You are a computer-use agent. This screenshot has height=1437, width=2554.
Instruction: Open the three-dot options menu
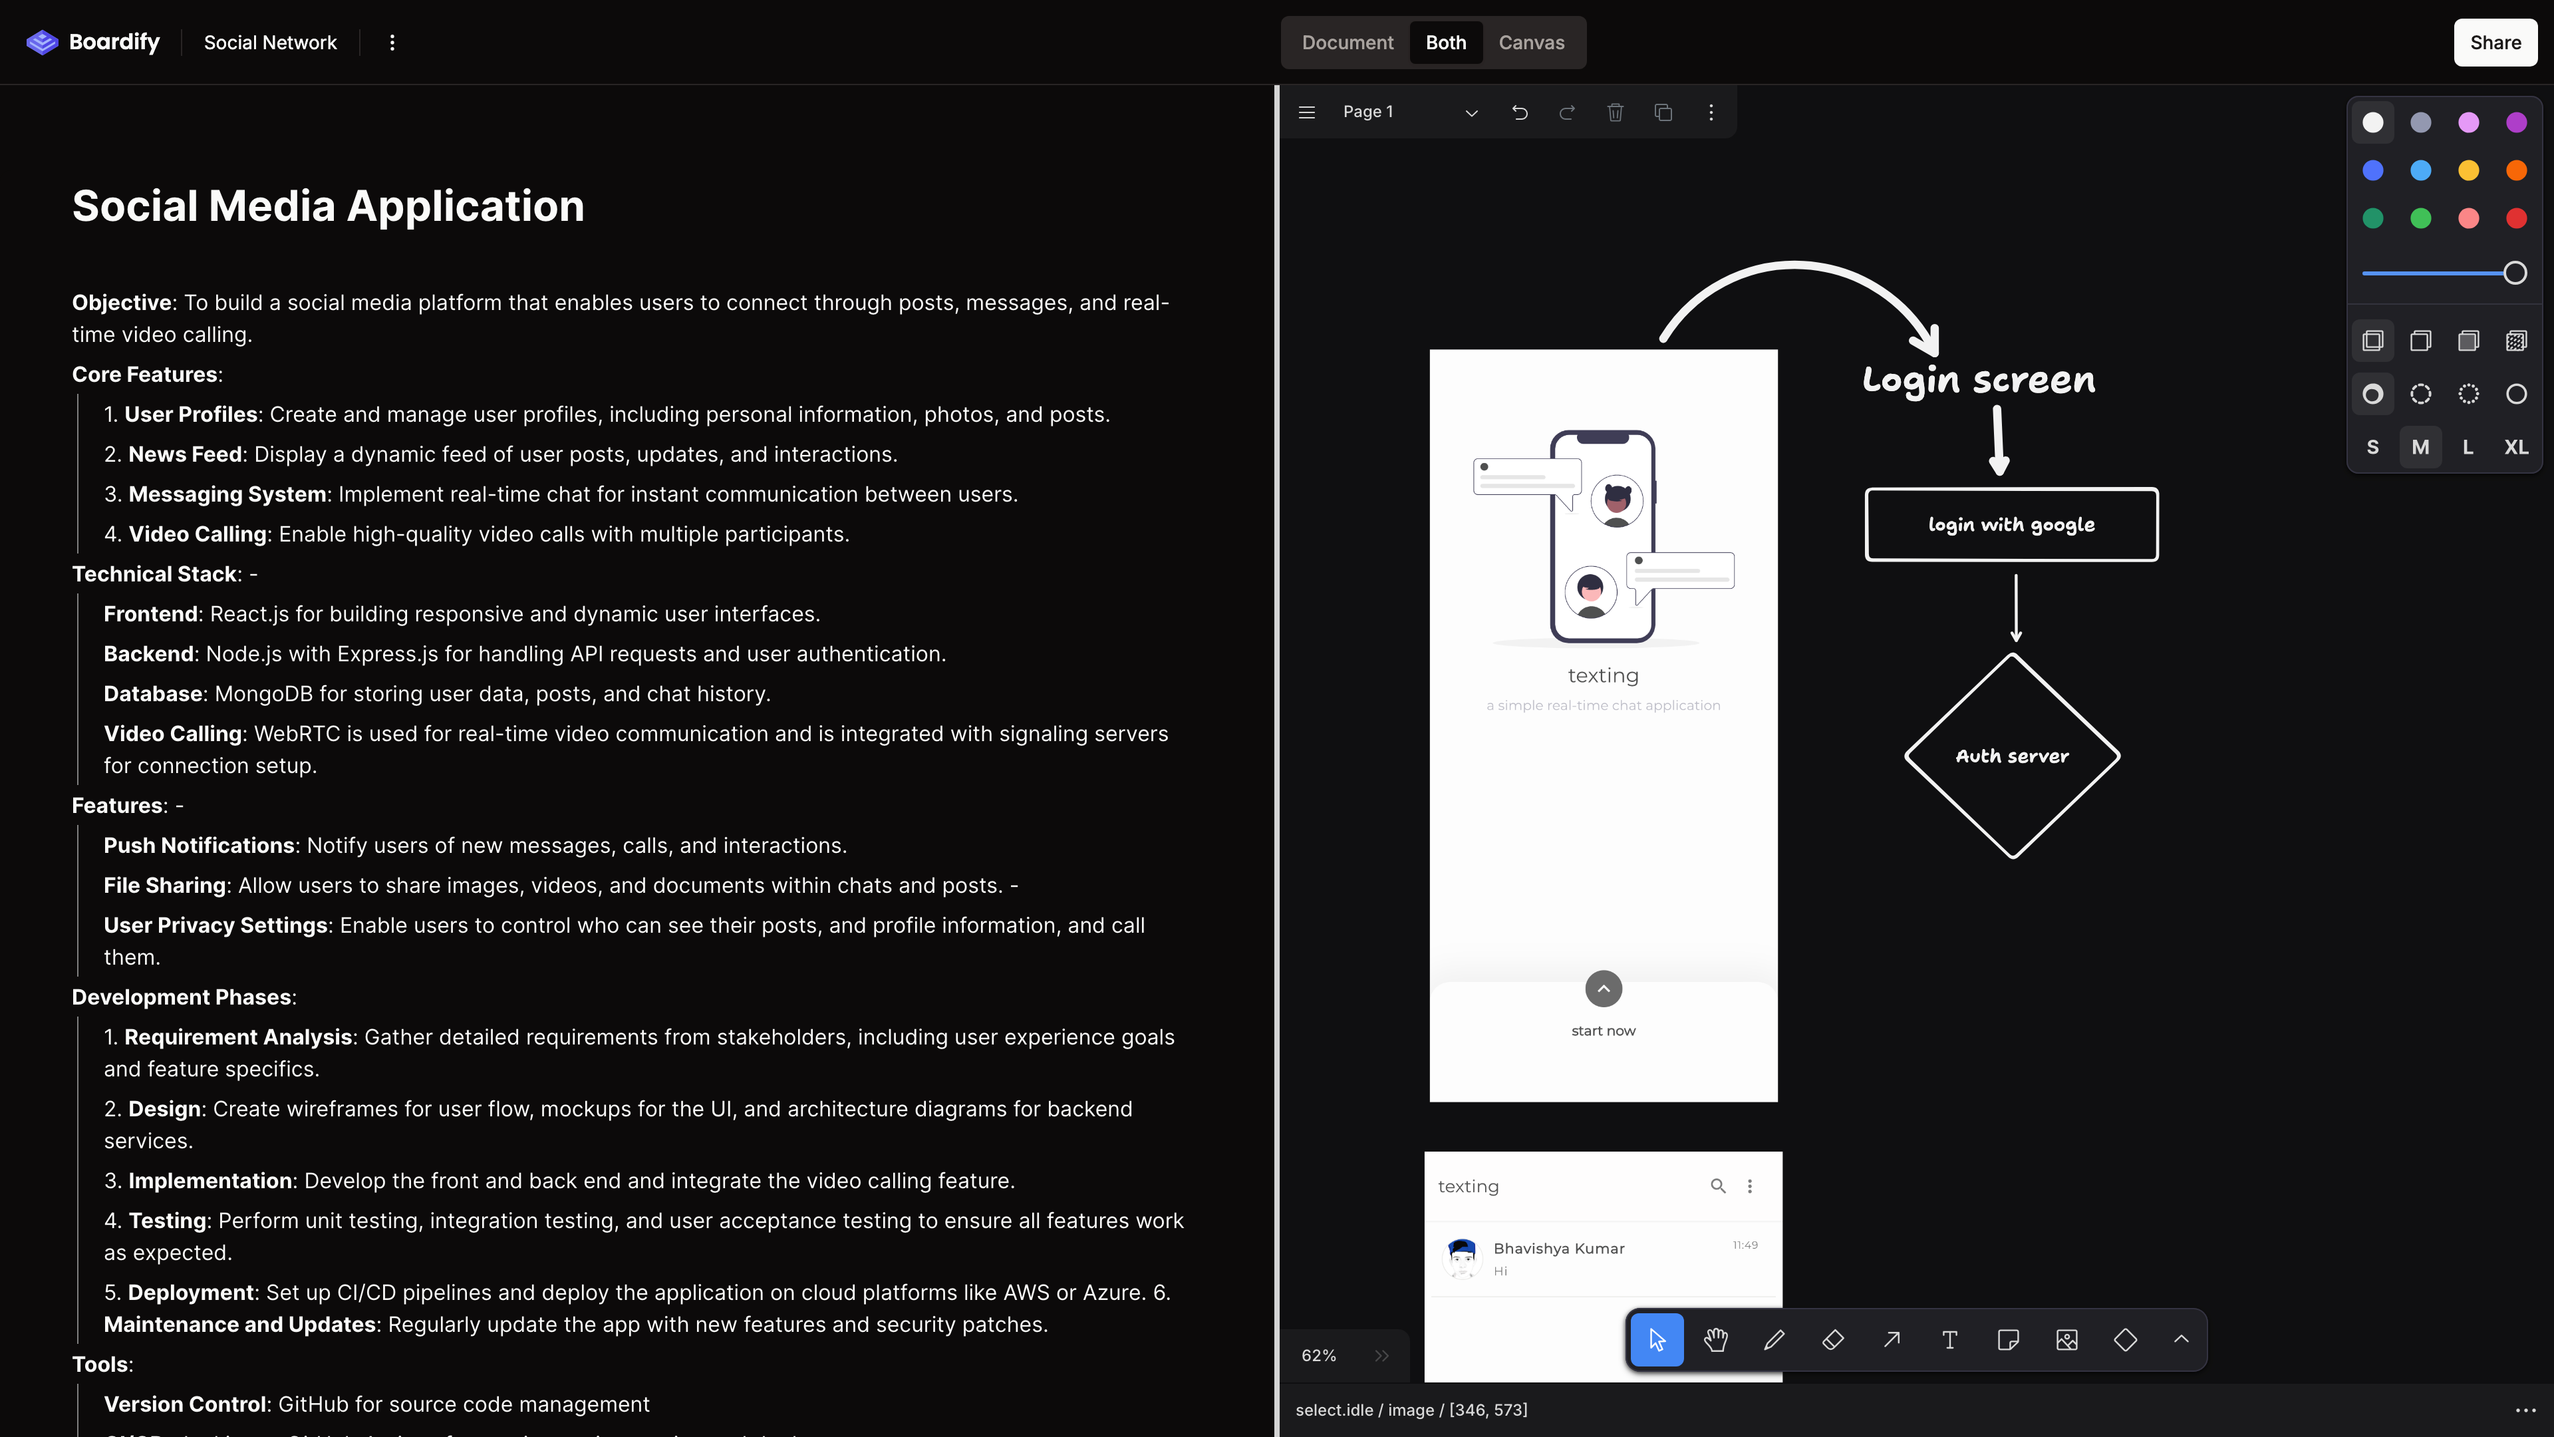393,42
